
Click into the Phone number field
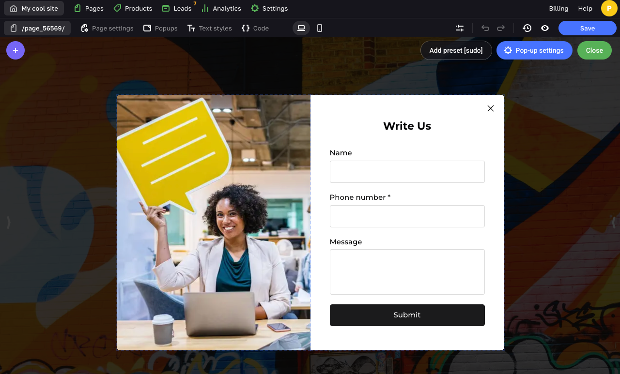(407, 216)
